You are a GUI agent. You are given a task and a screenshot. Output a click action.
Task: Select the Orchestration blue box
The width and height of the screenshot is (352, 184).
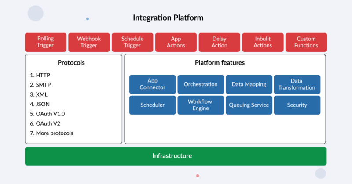pyautogui.click(x=201, y=84)
